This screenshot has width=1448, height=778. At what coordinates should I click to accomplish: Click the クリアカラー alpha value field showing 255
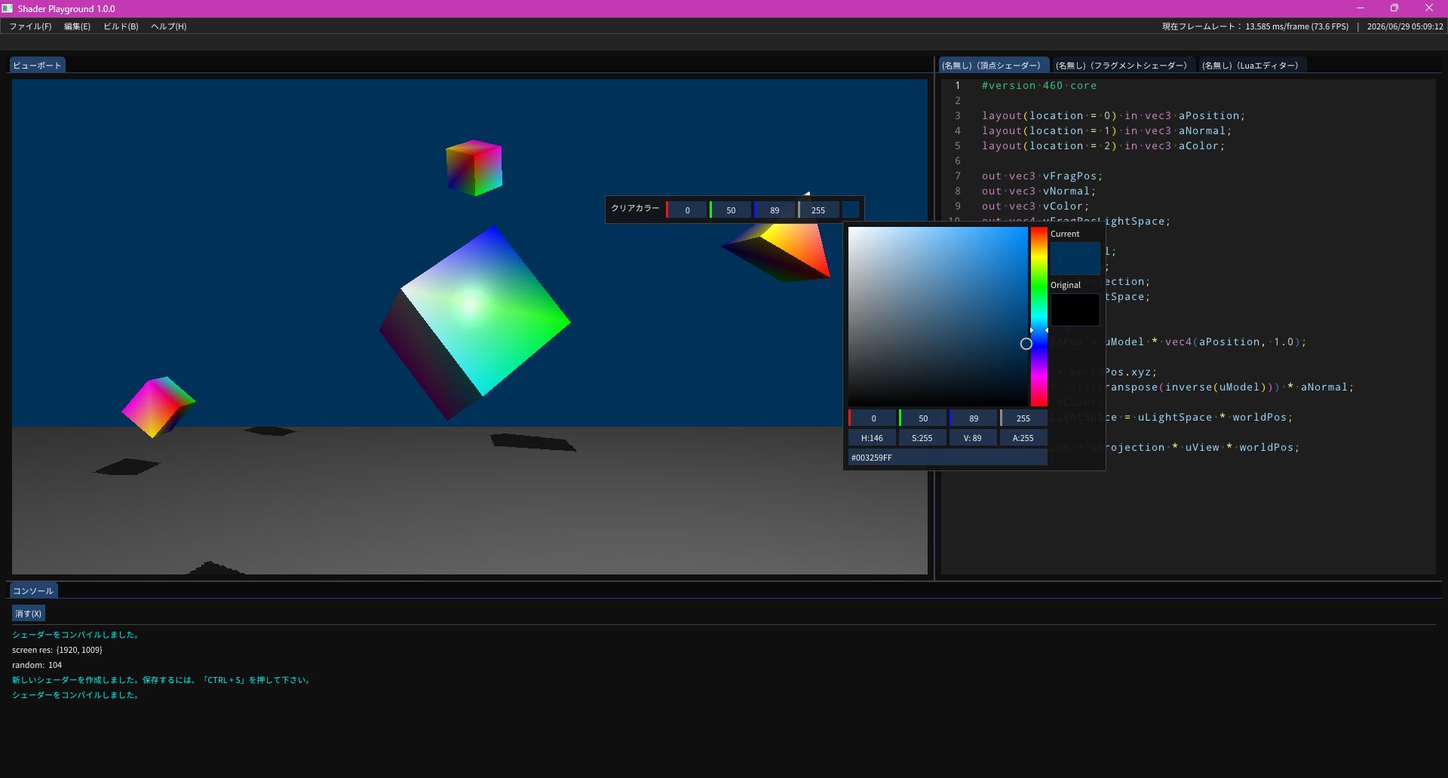818,210
